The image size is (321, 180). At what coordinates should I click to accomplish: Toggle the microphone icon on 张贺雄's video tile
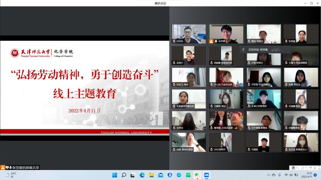(x=216, y=41)
